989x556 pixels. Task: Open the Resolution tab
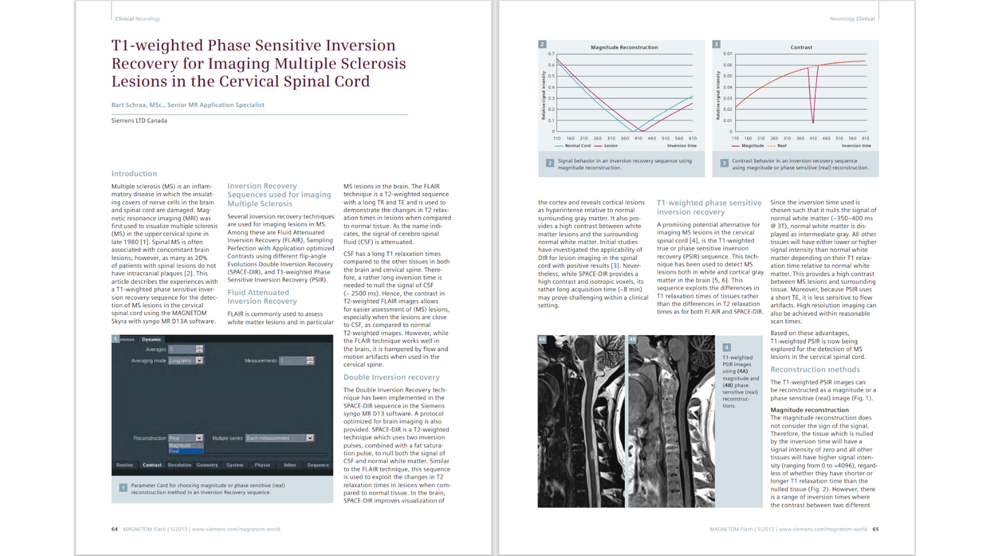point(180,465)
